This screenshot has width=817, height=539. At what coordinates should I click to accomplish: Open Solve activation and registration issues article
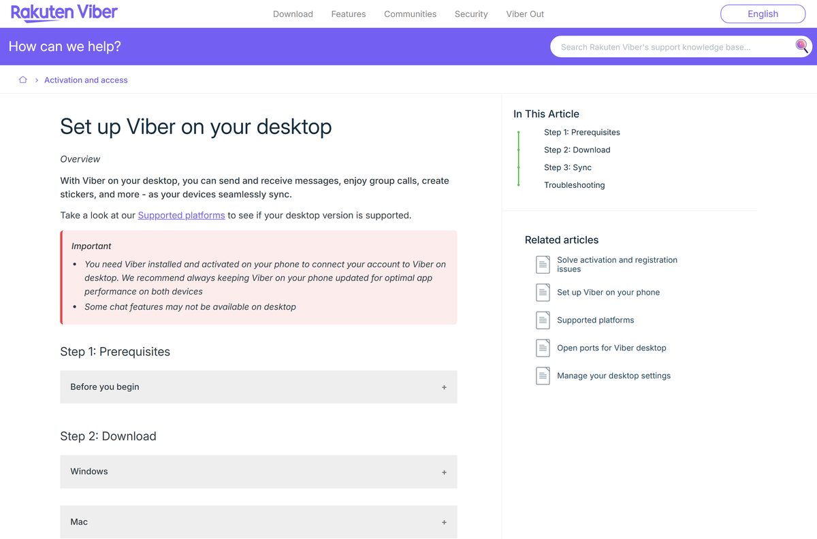click(x=618, y=264)
